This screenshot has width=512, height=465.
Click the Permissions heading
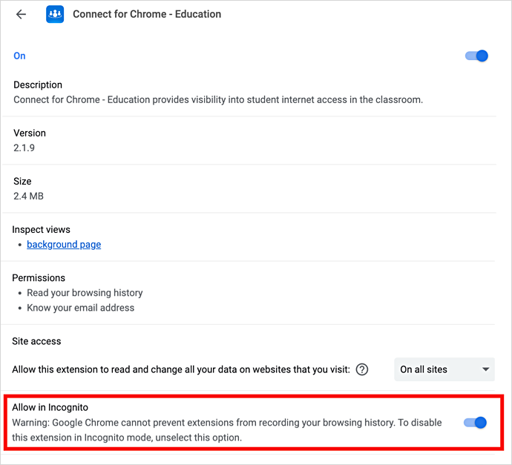coord(39,277)
